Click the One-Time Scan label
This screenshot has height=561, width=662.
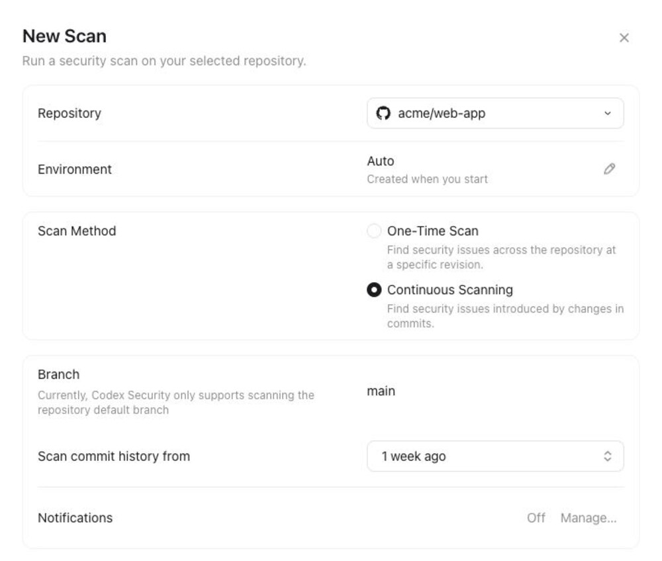[433, 231]
